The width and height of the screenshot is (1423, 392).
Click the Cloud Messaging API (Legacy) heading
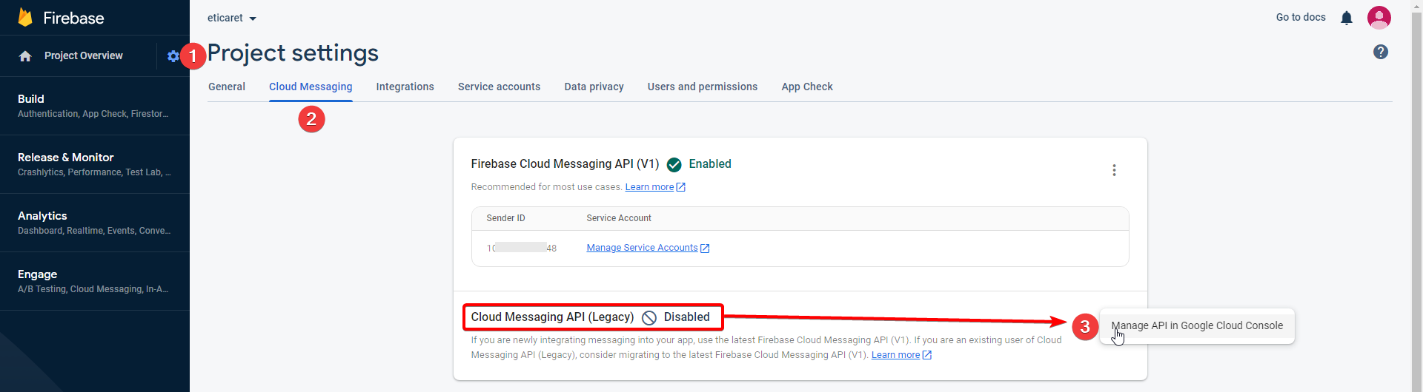coord(553,317)
